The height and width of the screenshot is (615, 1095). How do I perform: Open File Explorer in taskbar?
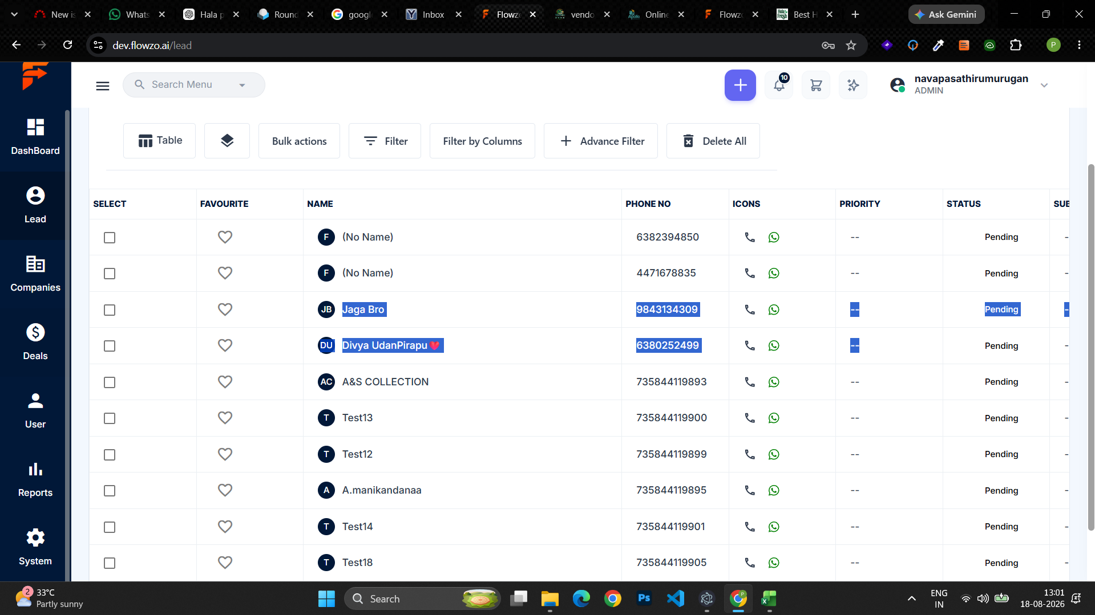(549, 598)
